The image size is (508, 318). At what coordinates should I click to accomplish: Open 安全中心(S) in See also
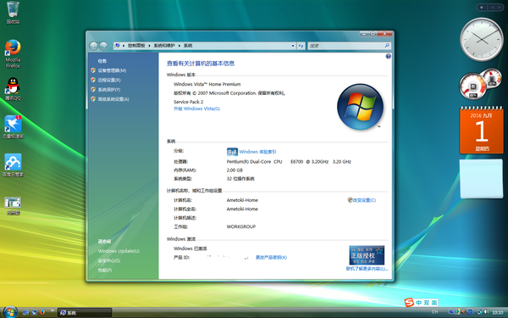pos(109,260)
